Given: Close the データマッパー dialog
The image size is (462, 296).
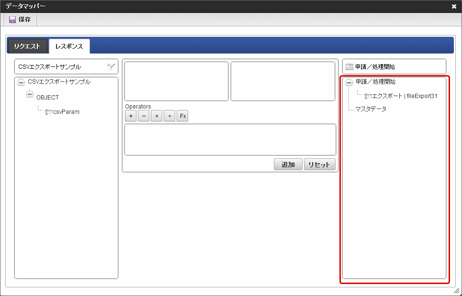Looking at the screenshot, I should [x=454, y=6].
